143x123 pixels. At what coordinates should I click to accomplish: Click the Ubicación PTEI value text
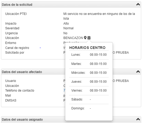tap(99, 16)
